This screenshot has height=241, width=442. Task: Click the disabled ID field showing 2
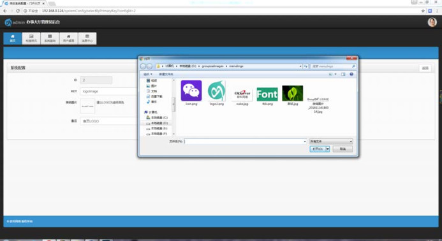tap(96, 80)
